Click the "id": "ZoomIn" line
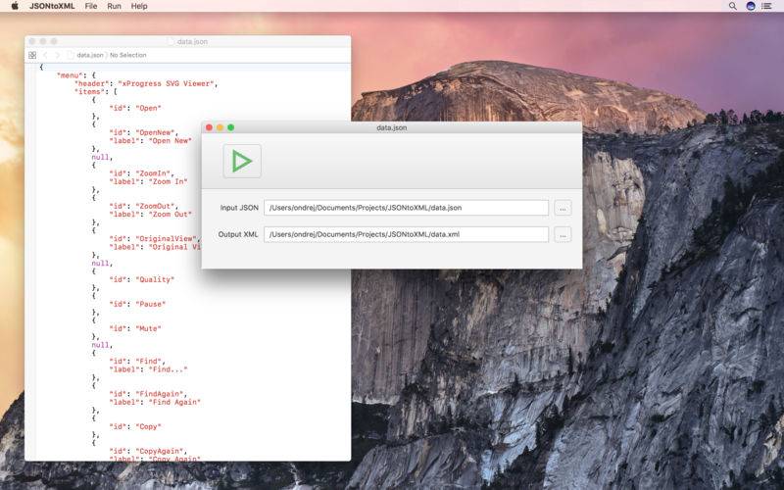 [141, 173]
